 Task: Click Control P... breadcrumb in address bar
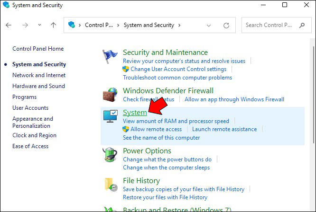[x=99, y=25]
